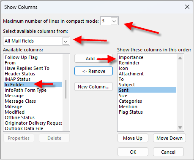Click the Move Up button
The width and height of the screenshot is (194, 160).
[133, 138]
